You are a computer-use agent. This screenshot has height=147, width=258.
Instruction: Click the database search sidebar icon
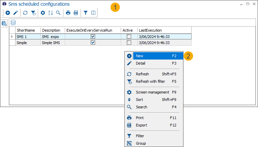(x=4, y=23)
